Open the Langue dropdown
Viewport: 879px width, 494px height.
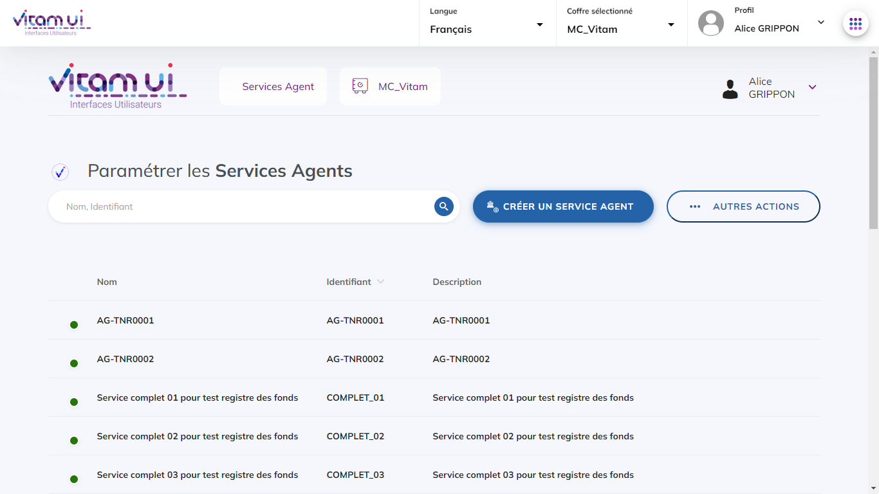[487, 24]
